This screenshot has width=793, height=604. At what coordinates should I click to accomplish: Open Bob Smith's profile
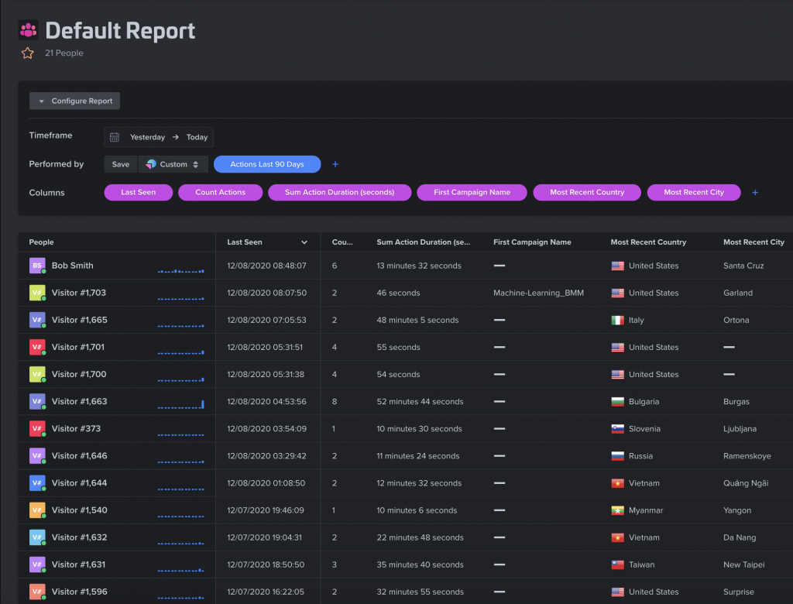[72, 266]
